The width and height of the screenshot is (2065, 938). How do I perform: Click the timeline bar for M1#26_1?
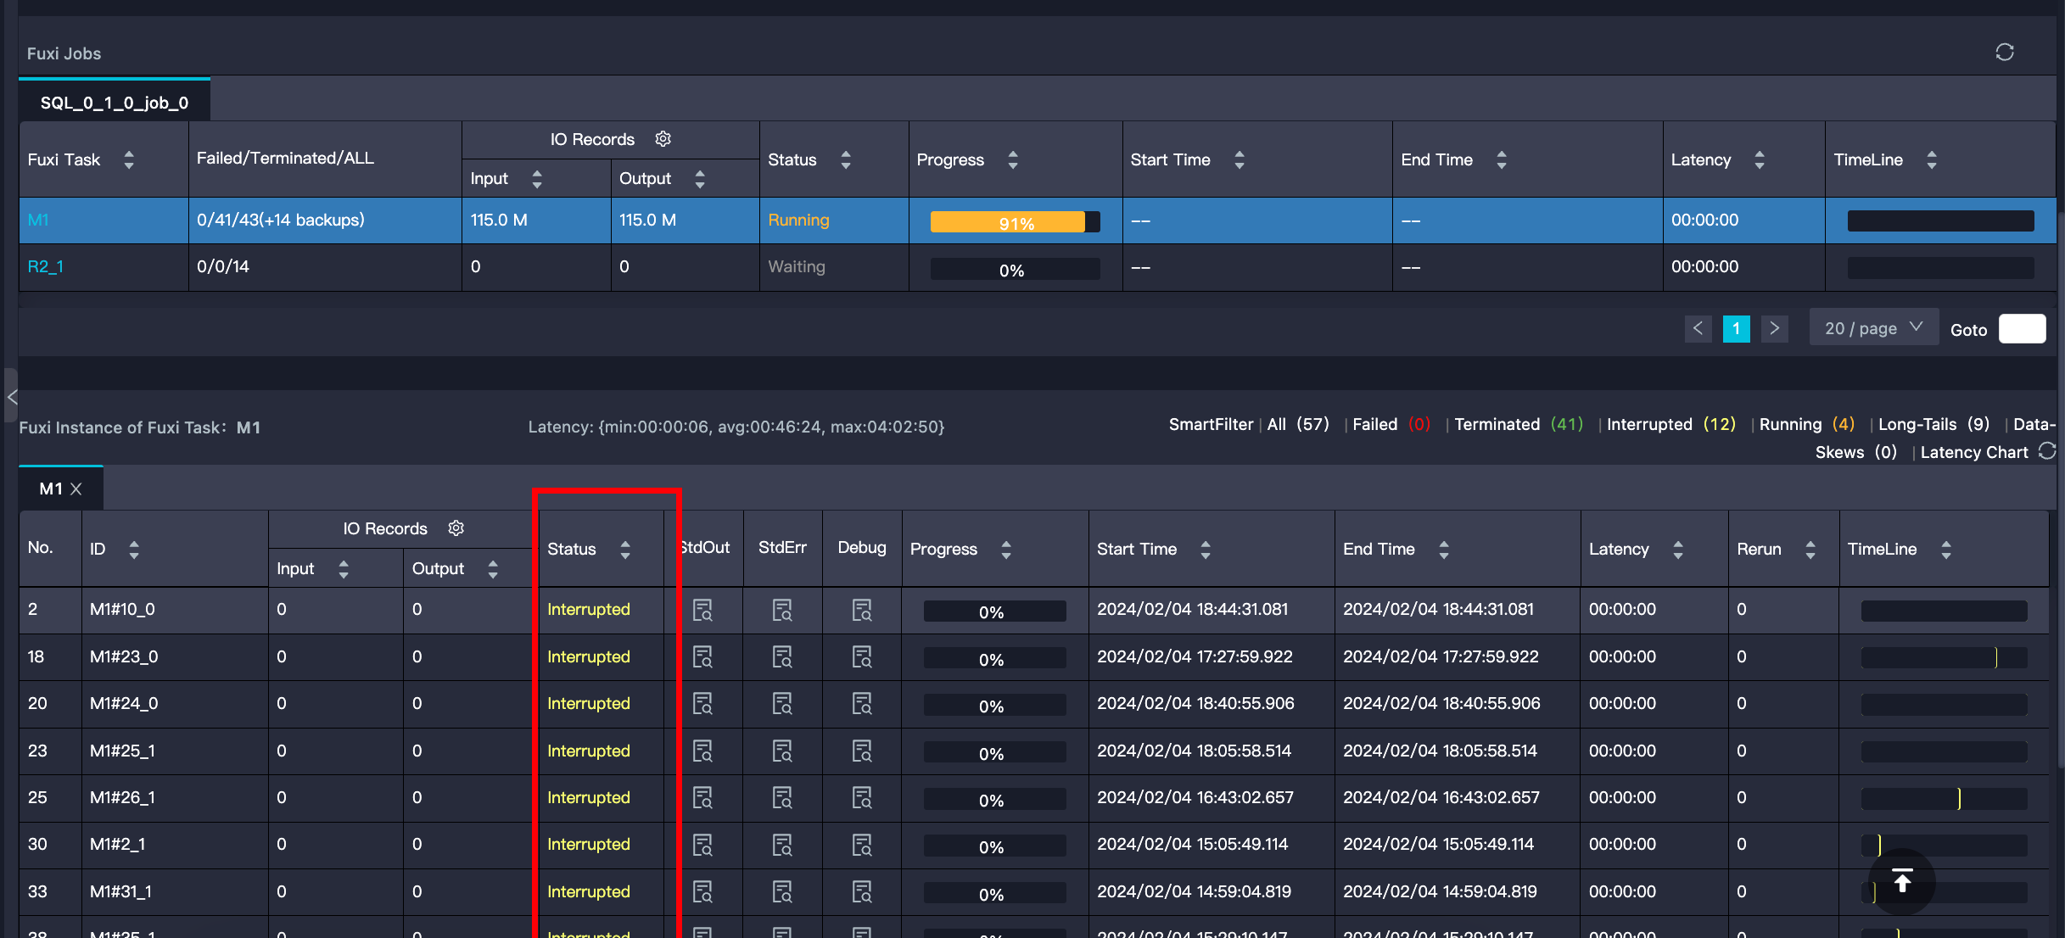[1944, 798]
